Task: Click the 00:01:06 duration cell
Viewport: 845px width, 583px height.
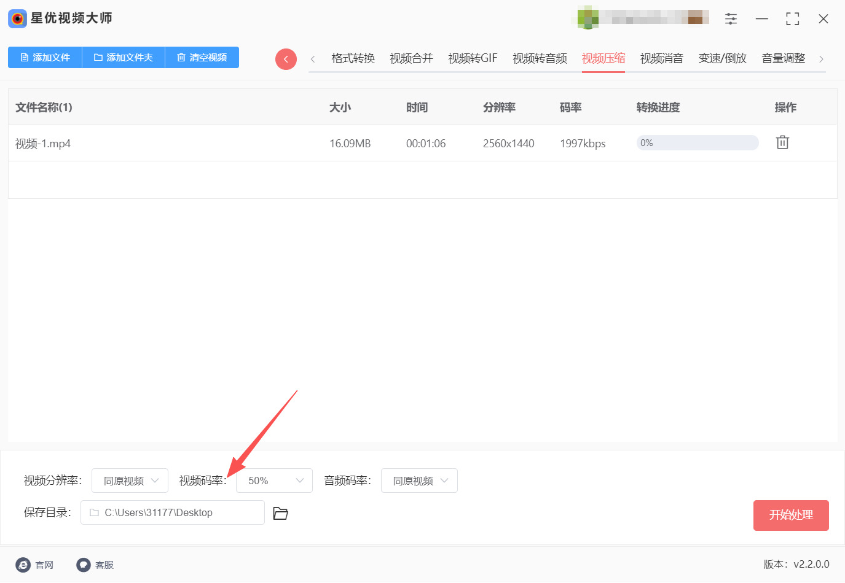Action: pos(426,144)
